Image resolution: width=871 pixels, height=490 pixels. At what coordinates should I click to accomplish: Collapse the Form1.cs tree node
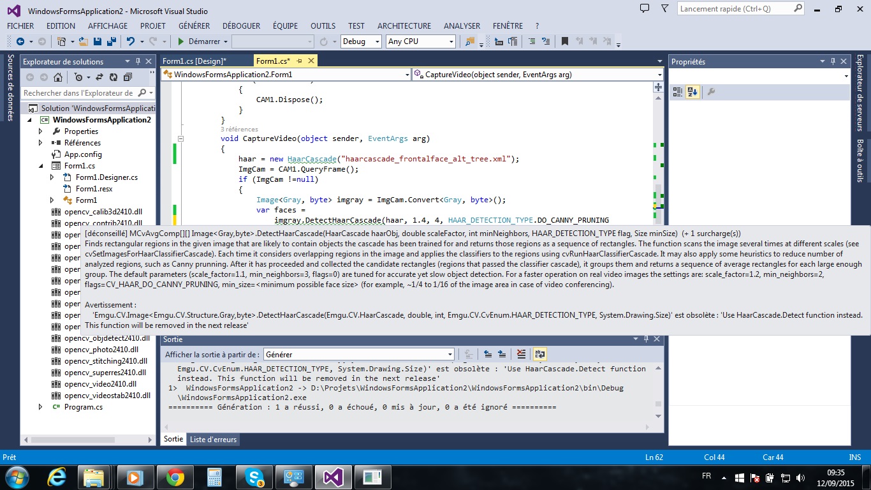pyautogui.click(x=41, y=166)
